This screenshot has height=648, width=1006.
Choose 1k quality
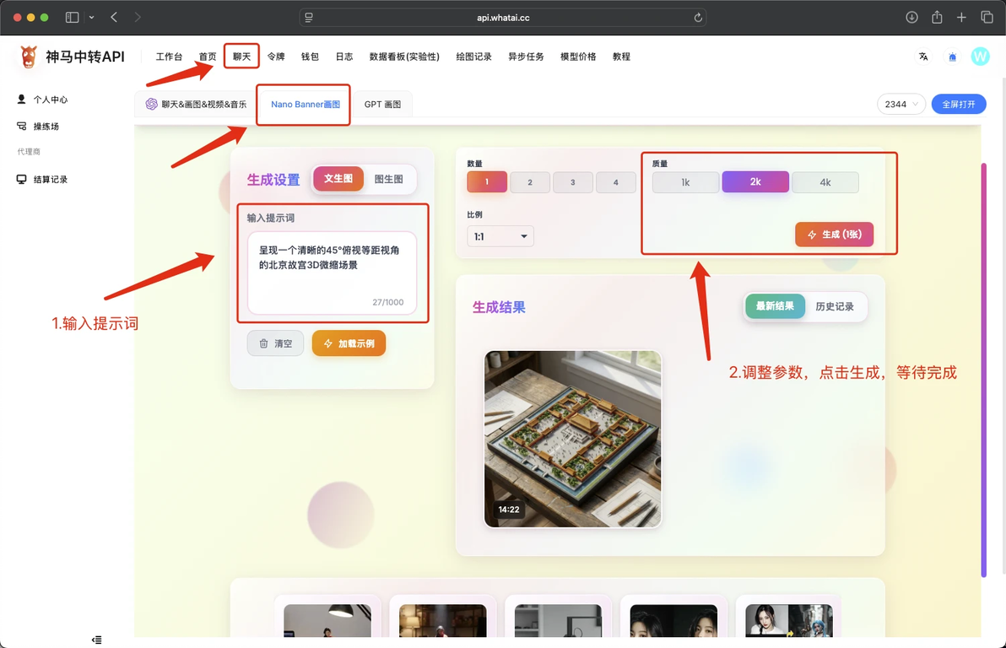(686, 182)
